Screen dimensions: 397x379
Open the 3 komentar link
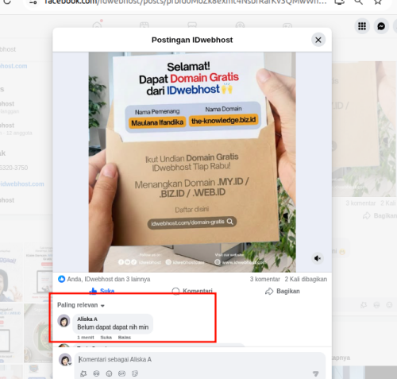coord(264,279)
